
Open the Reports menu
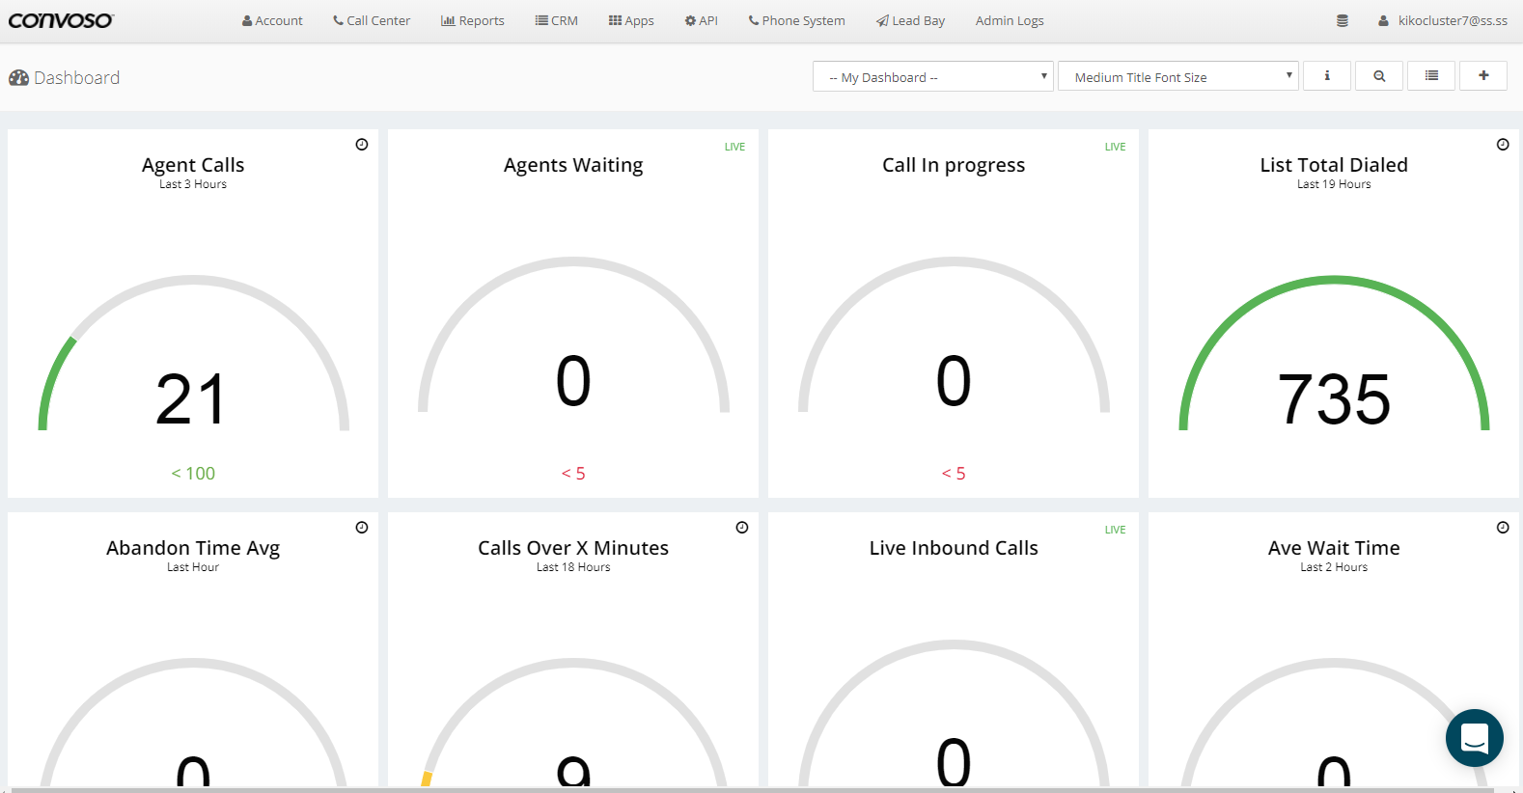tap(473, 20)
